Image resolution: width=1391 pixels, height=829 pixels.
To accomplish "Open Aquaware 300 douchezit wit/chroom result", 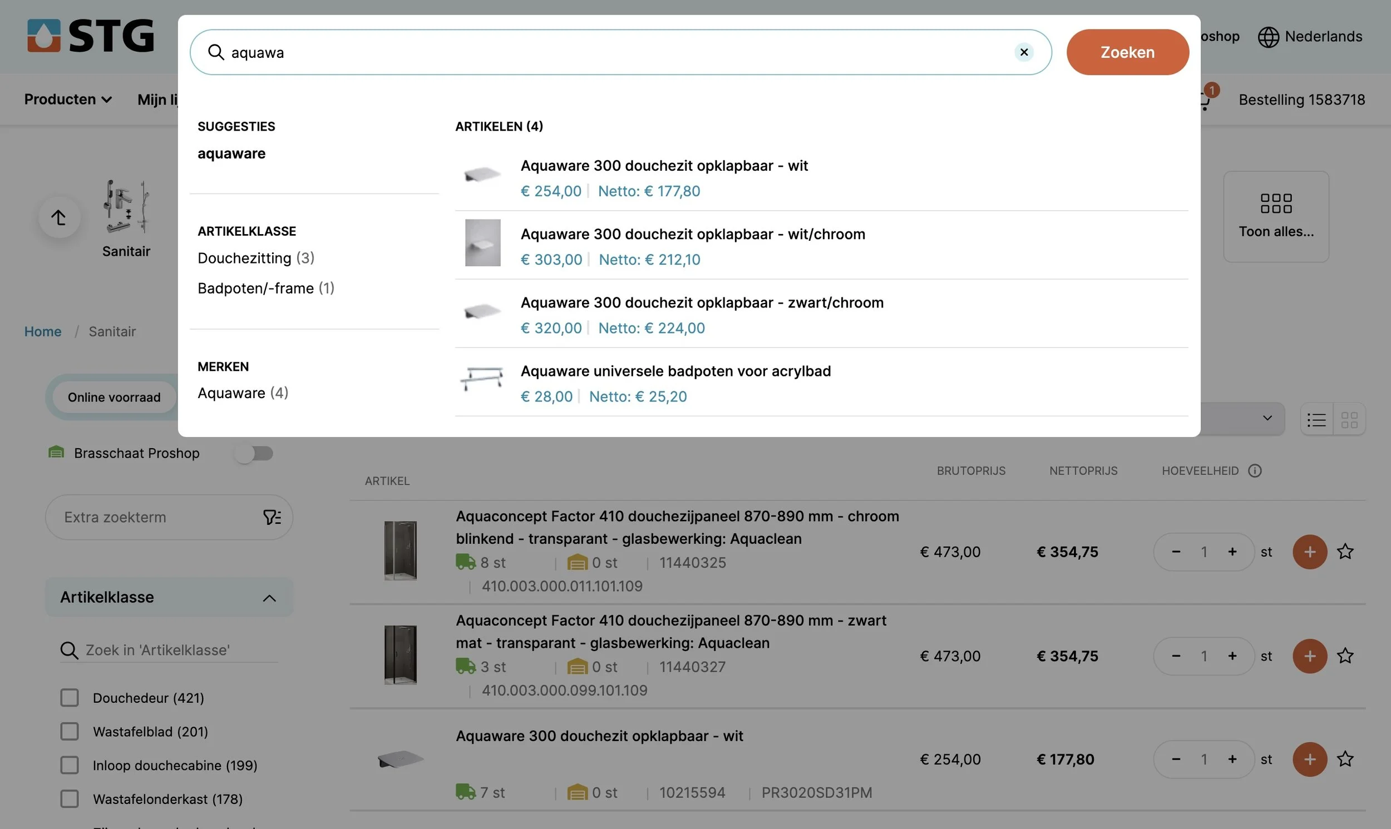I will 821,246.
